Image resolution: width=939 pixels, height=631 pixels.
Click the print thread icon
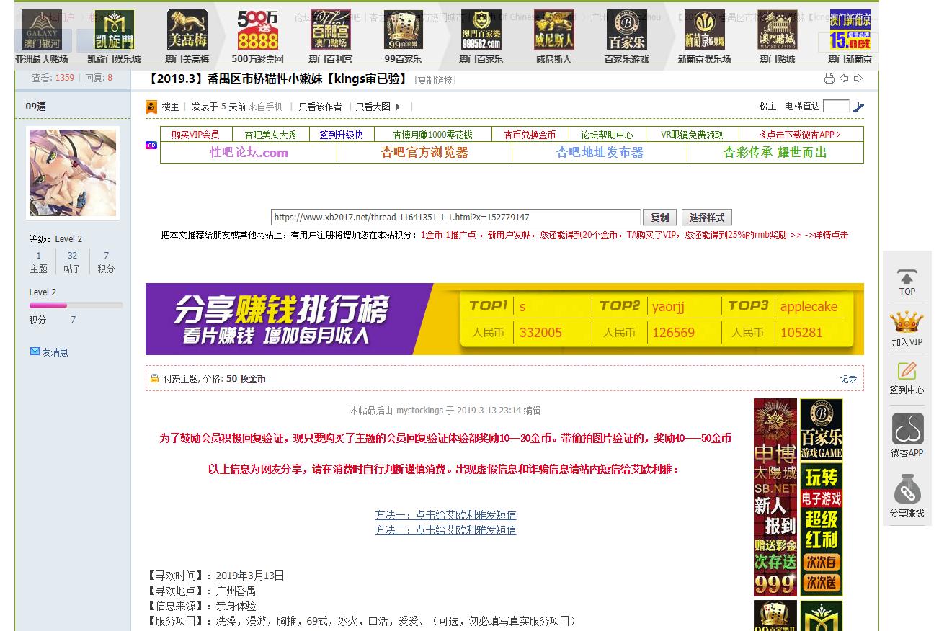(829, 79)
